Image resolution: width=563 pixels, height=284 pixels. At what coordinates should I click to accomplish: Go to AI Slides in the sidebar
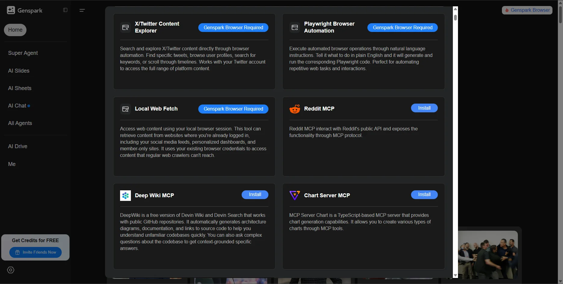coord(19,71)
